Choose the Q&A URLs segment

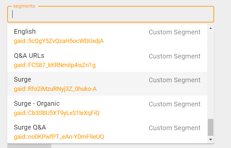[29, 55]
